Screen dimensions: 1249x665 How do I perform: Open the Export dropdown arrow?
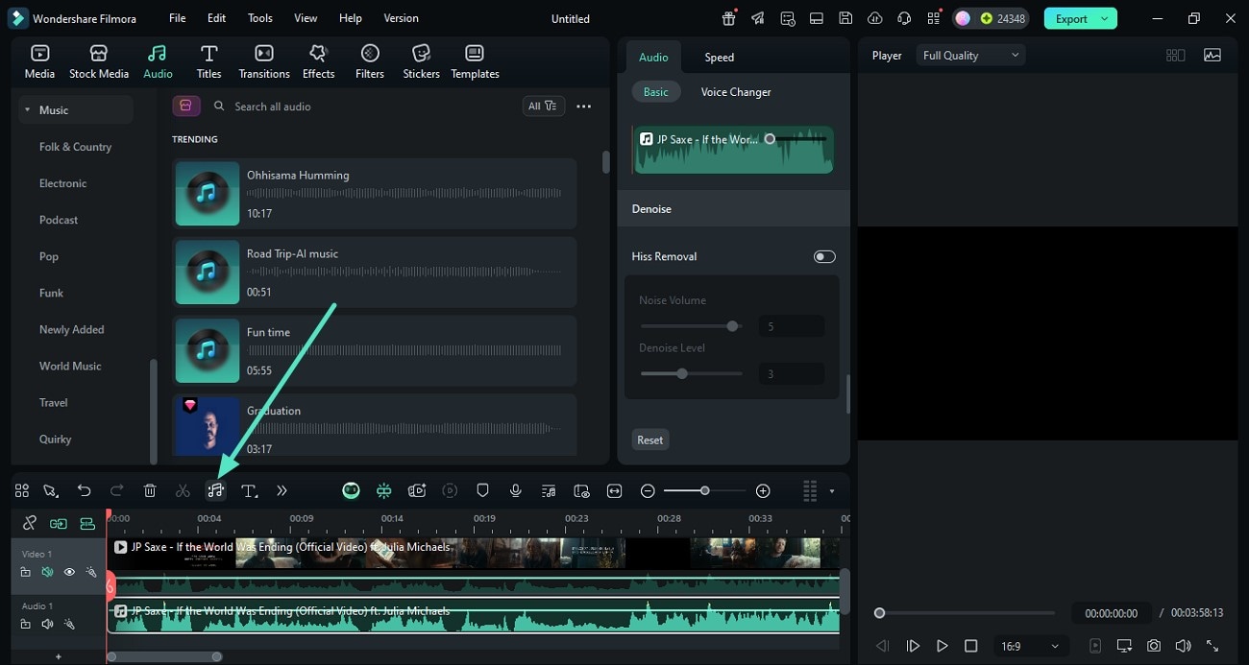pyautogui.click(x=1106, y=18)
